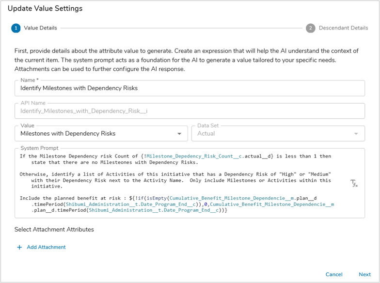Image resolution: width=380 pixels, height=283 pixels.
Task: Click the step 1 circle indicator
Action: 16,28
